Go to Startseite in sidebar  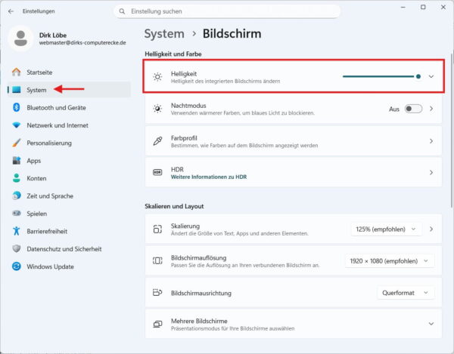(x=69, y=72)
